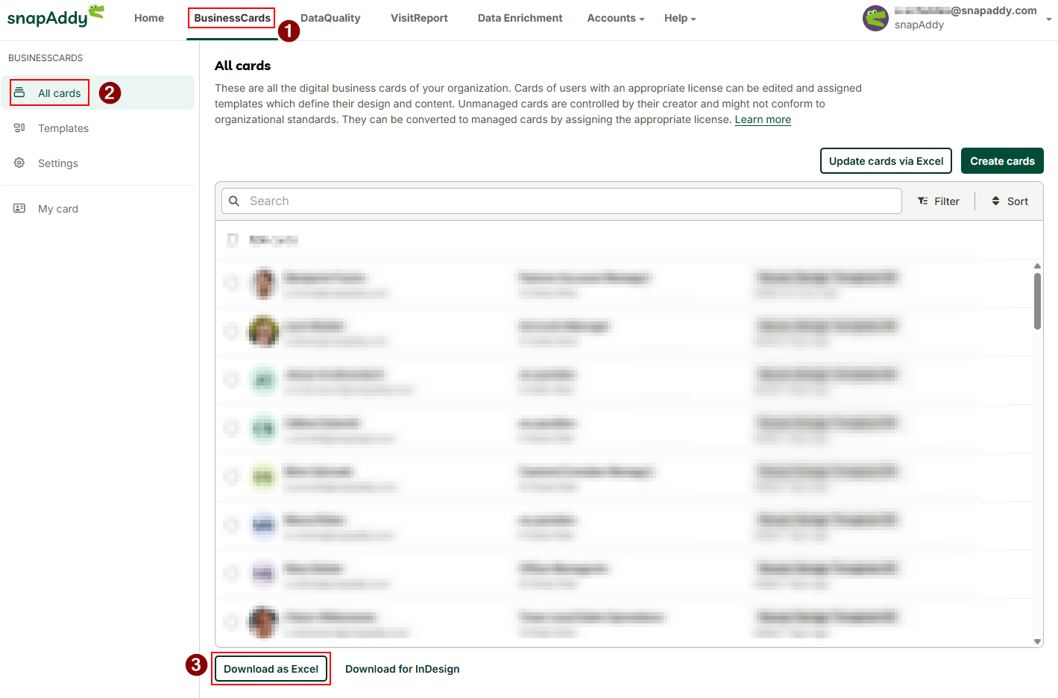Click the Settings gear icon
This screenshot has width=1058, height=698.
click(19, 163)
